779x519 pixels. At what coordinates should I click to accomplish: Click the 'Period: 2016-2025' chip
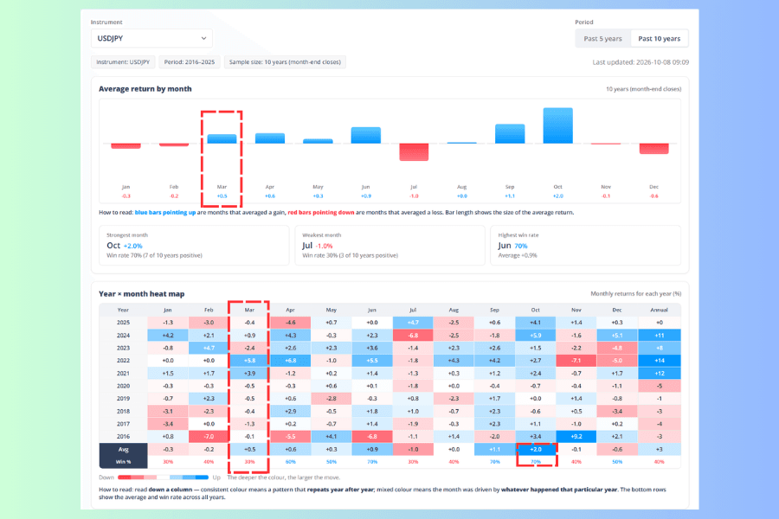click(x=190, y=62)
